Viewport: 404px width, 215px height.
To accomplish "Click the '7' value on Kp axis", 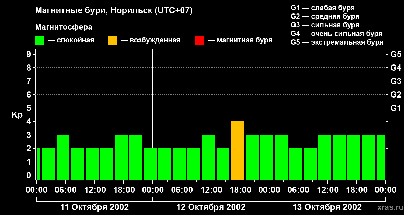I will (x=29, y=81).
